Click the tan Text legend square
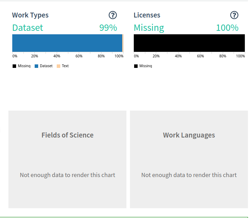The image size is (249, 218). [x=58, y=66]
